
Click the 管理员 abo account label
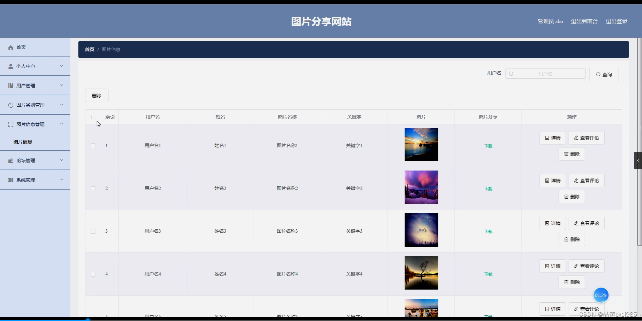pyautogui.click(x=550, y=21)
